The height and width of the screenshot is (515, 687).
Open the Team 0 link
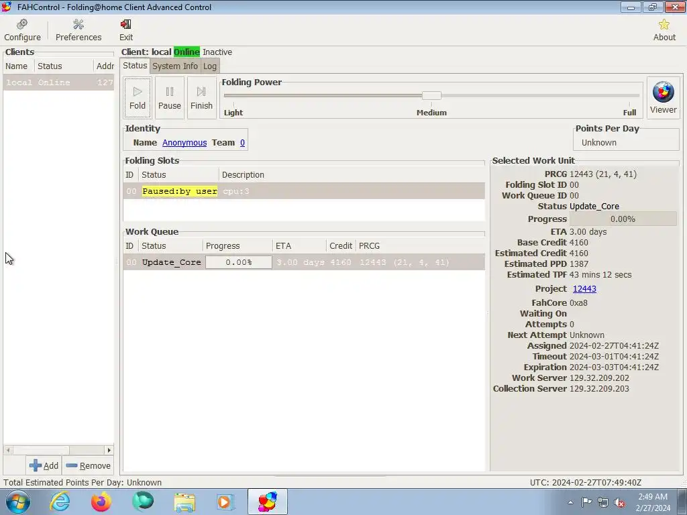click(x=242, y=143)
